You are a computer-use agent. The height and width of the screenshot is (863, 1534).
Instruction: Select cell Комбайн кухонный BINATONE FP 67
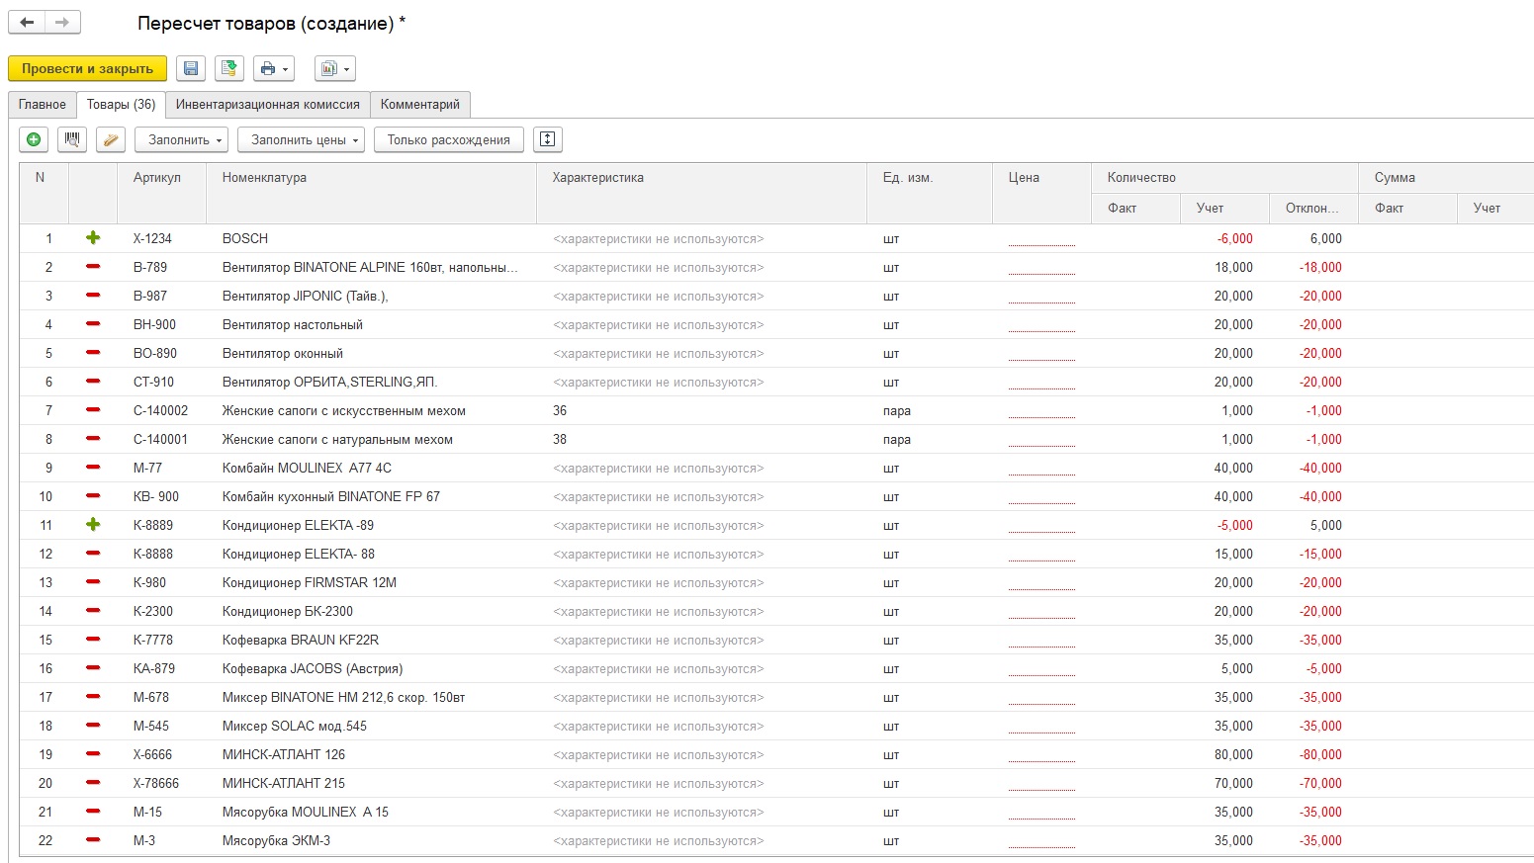pos(371,496)
